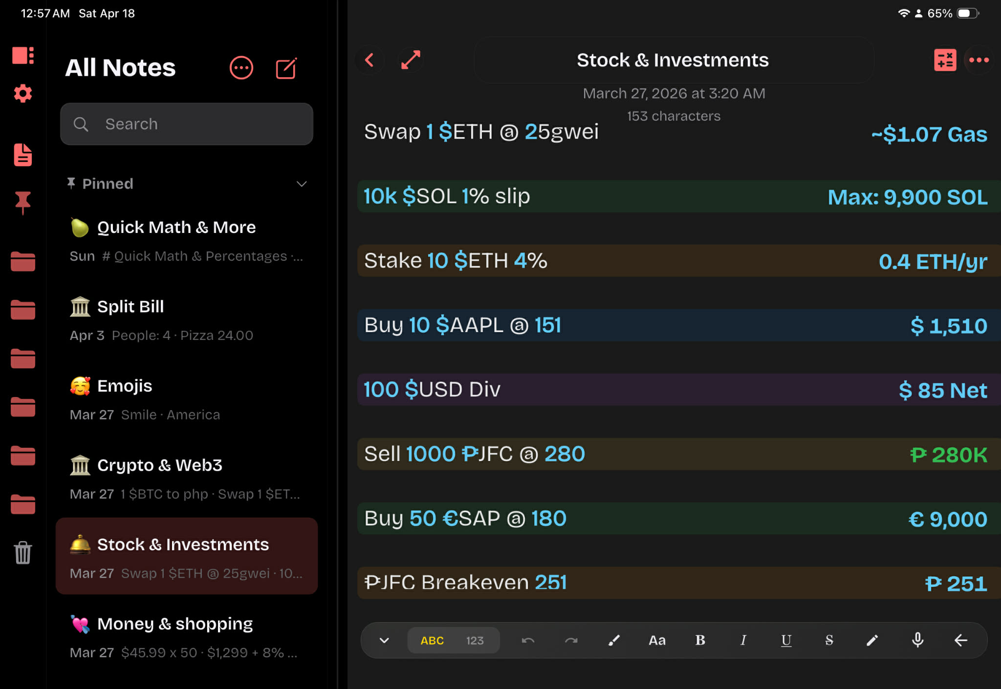Expand the note fullscreen with the diagonal arrow
Image resolution: width=1001 pixels, height=689 pixels.
tap(411, 60)
